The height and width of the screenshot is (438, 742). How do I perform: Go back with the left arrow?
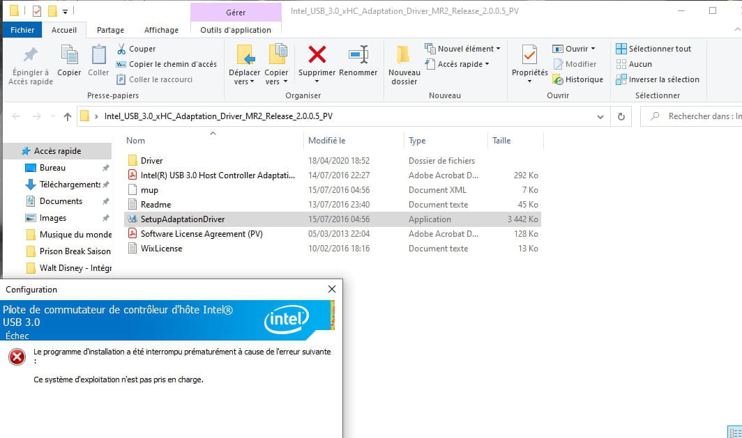tap(16, 116)
